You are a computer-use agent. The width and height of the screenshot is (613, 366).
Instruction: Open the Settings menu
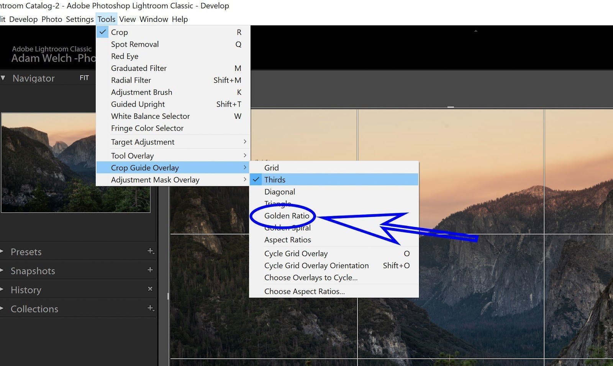(79, 19)
